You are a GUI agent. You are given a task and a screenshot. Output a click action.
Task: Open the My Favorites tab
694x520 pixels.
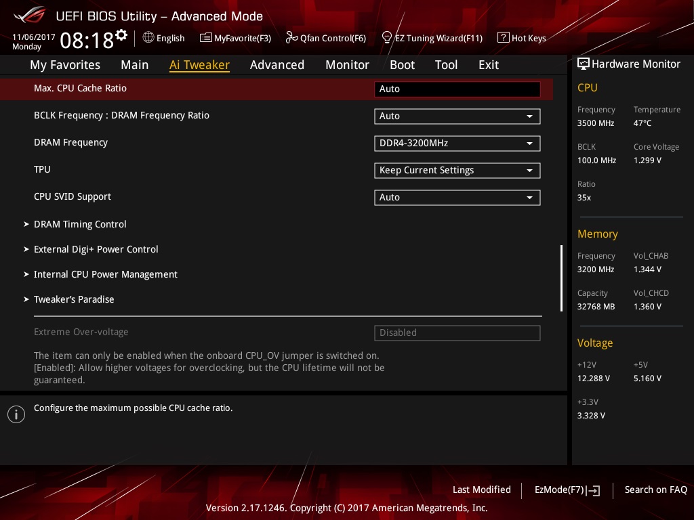point(65,65)
